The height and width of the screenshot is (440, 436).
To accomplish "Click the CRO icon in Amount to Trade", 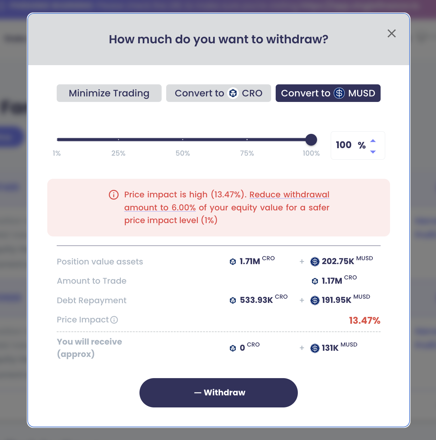I will pyautogui.click(x=315, y=281).
